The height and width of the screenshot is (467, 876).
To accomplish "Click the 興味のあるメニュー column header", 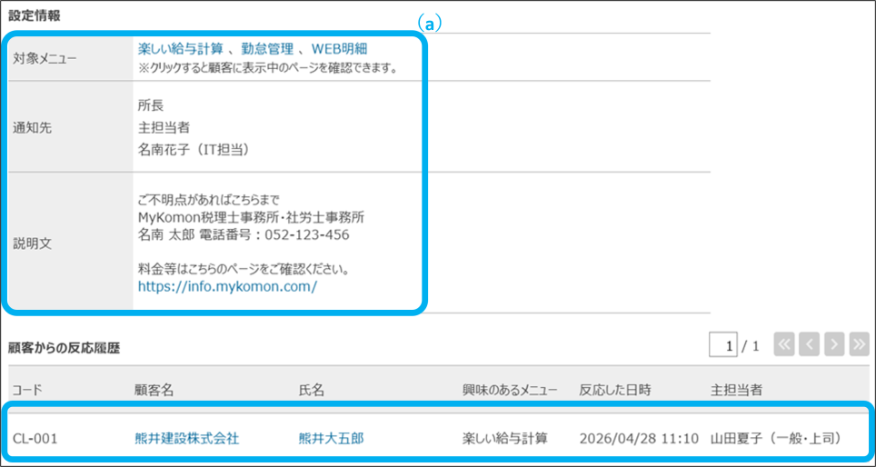I will tap(510, 391).
